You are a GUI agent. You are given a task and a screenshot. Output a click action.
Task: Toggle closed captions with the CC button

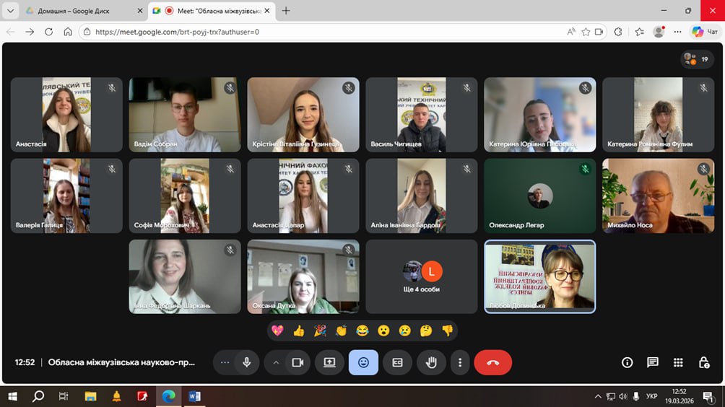tap(397, 362)
